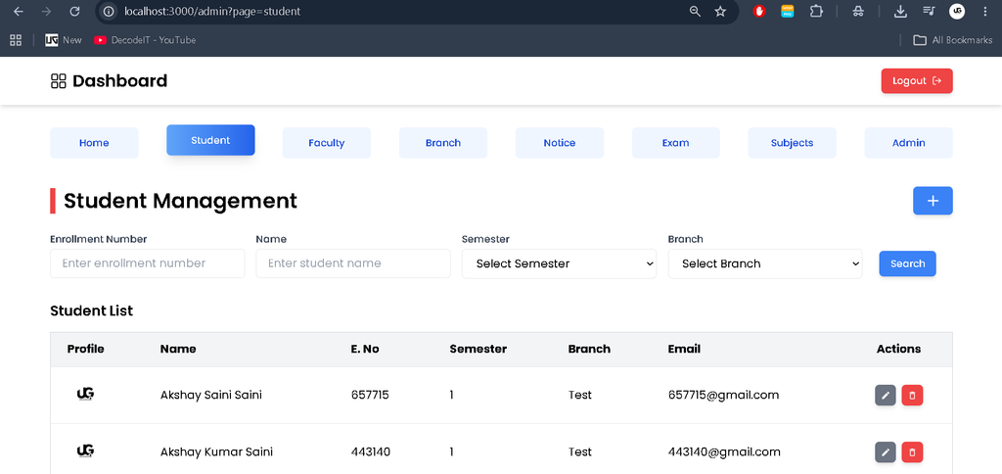Open the apps grid in bookmarks bar
This screenshot has width=1002, height=474.
[x=16, y=39]
